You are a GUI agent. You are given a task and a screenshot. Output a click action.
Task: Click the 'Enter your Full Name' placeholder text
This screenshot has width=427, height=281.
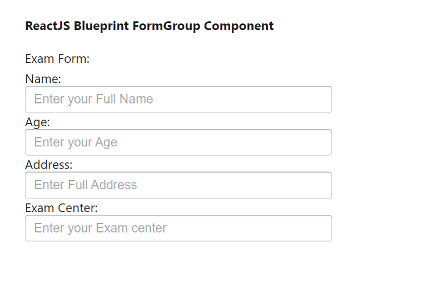point(93,100)
